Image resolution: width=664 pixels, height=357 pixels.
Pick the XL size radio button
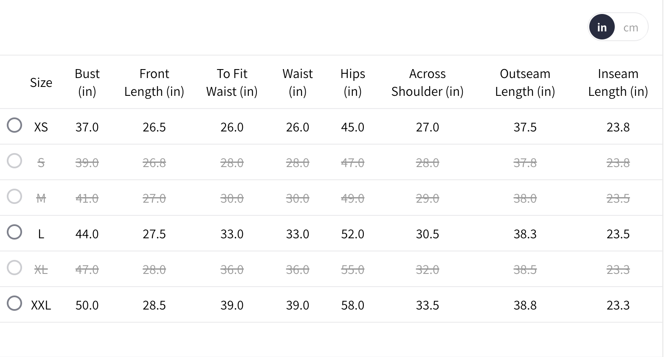[14, 268]
